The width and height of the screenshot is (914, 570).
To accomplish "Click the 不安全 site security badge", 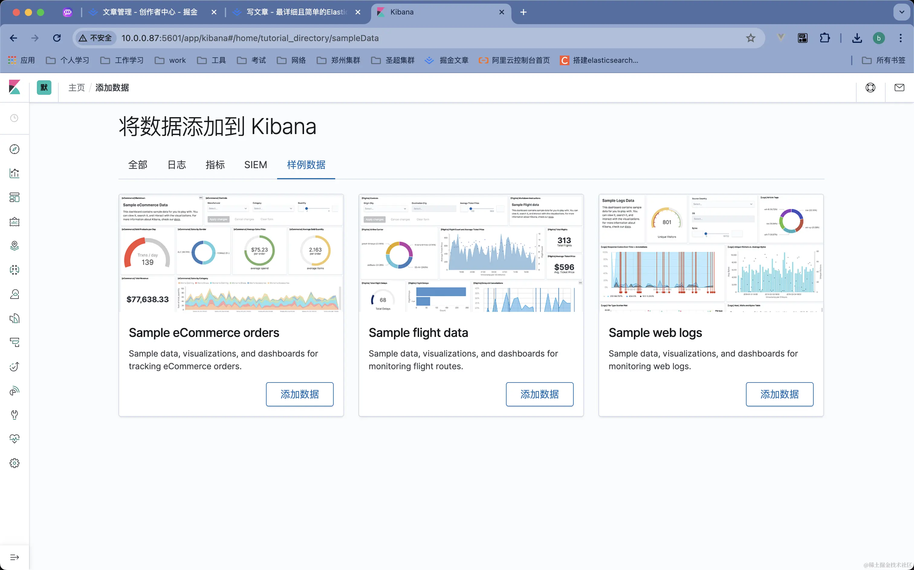I will click(95, 38).
